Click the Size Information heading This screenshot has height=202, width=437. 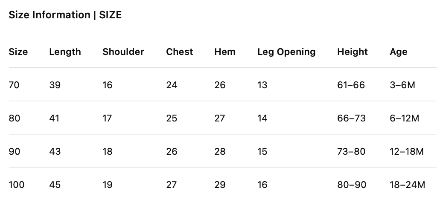tap(65, 15)
